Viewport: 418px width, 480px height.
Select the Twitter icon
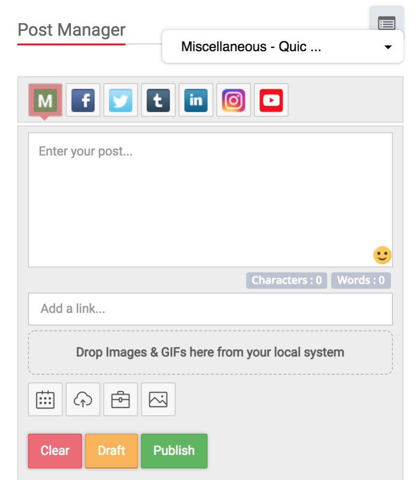coord(120,100)
